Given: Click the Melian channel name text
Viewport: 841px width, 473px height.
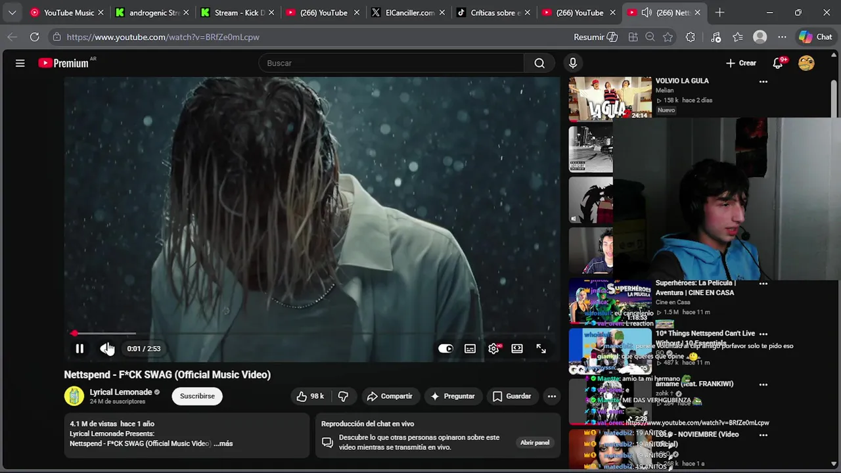Looking at the screenshot, I should click(x=665, y=91).
